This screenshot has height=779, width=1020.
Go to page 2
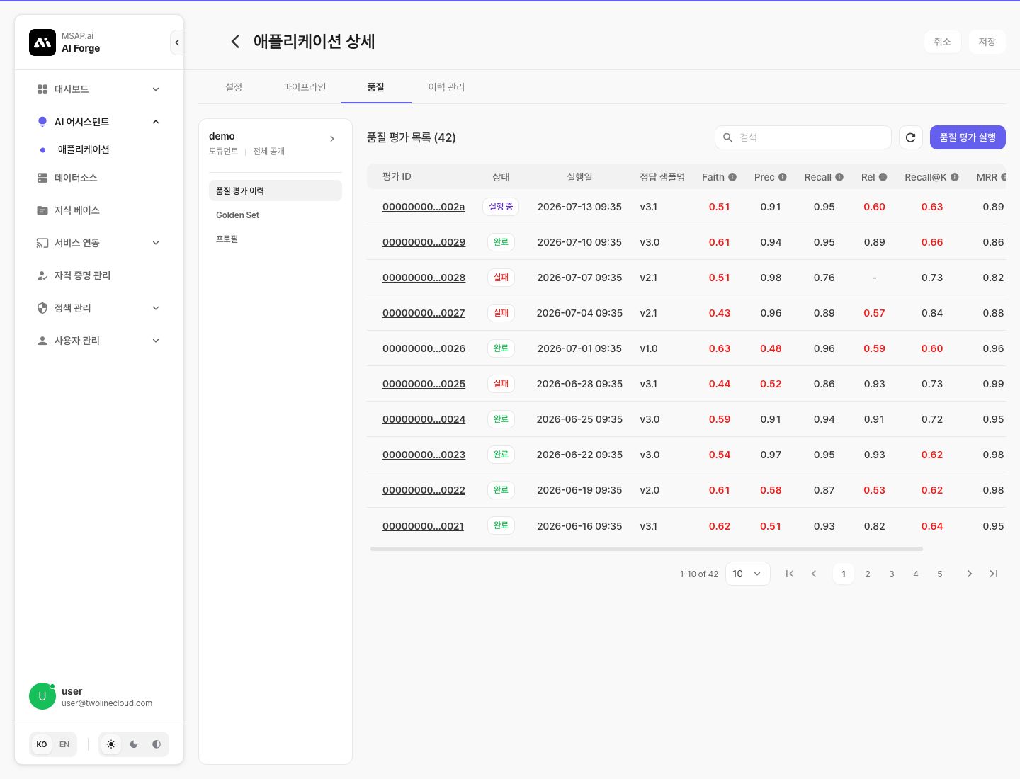[x=868, y=574]
